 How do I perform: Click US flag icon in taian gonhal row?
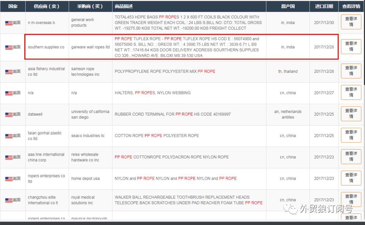[x=9, y=136]
